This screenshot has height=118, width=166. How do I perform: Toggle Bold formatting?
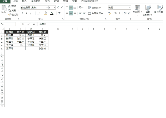pos(22,13)
